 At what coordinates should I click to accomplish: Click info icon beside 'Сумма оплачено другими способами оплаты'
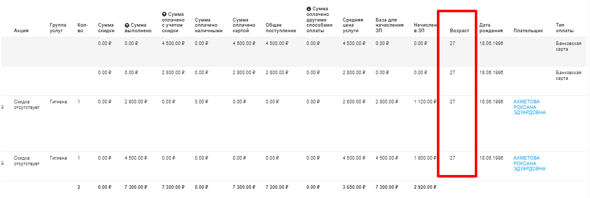tap(309, 9)
